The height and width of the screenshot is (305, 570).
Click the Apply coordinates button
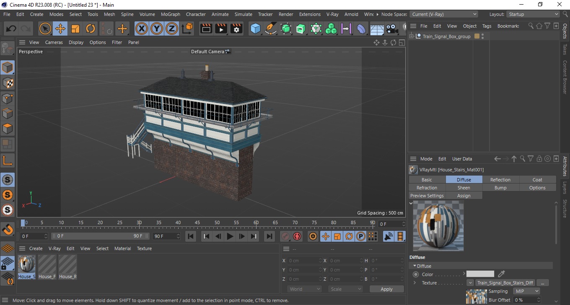386,289
